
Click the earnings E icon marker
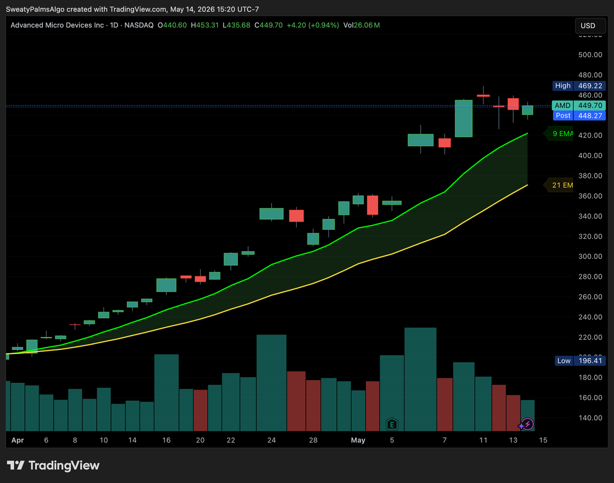click(x=392, y=424)
